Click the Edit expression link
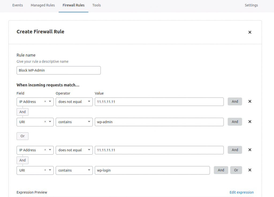The width and height of the screenshot is (274, 197). click(x=242, y=192)
